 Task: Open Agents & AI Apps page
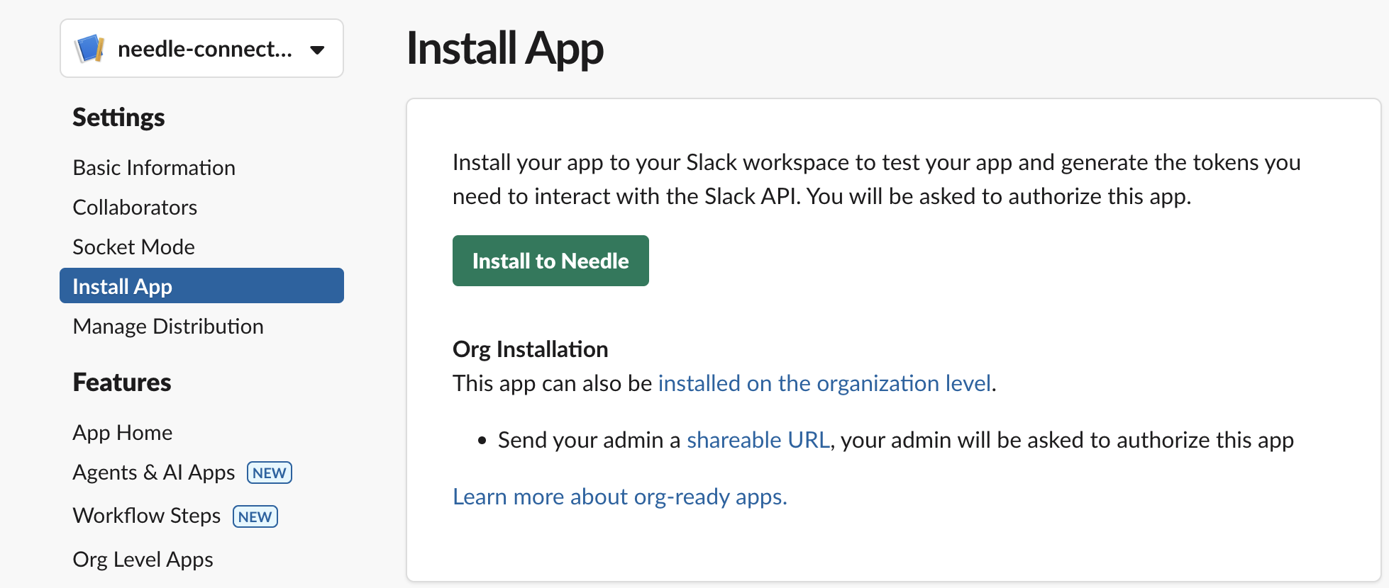click(153, 473)
